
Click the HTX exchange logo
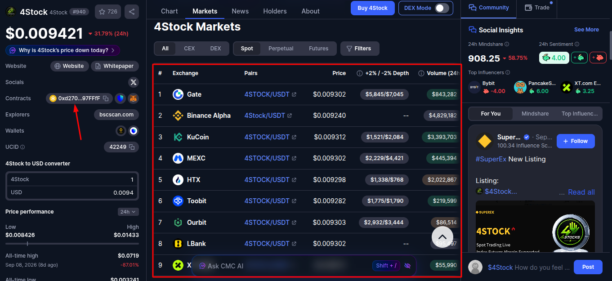pos(178,180)
